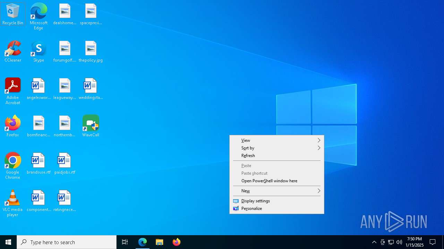Viewport: 444px width, 249px height.
Task: Select the VLC media player shortcut
Action: (13, 203)
